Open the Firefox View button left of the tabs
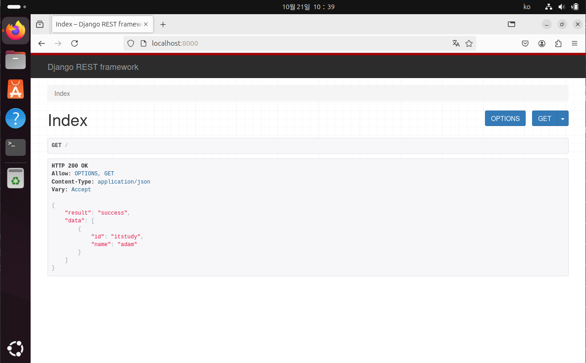This screenshot has width=586, height=363. click(40, 24)
